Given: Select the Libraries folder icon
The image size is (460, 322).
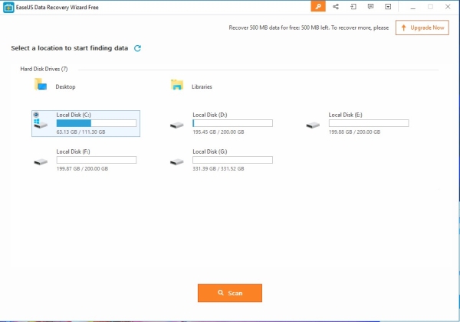Looking at the screenshot, I should 177,85.
